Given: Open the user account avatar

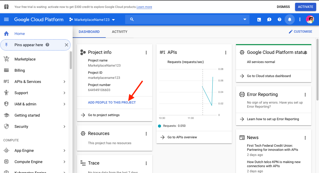Looking at the screenshot, I should tap(310, 20).
